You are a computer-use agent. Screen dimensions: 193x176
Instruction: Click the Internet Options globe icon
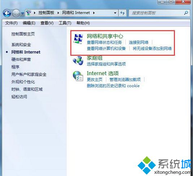click(78, 76)
